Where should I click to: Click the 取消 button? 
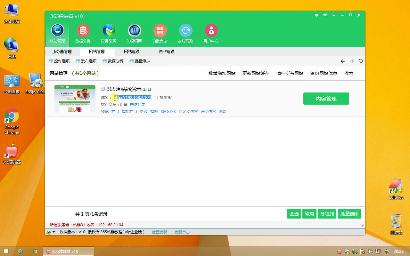[309, 214]
